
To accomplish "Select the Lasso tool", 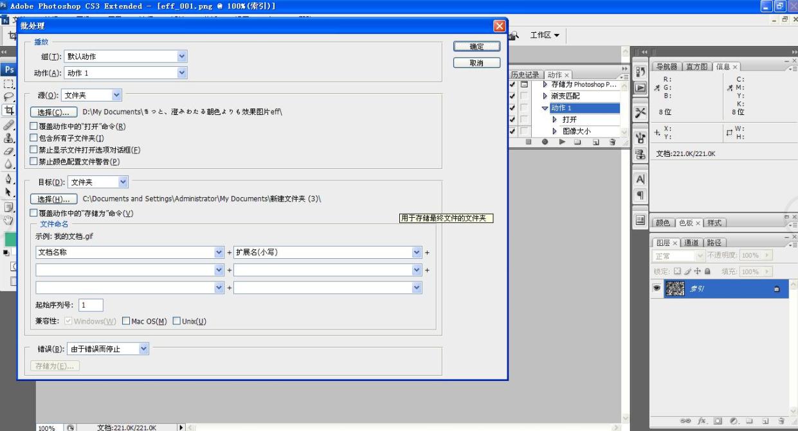I will pos(8,96).
